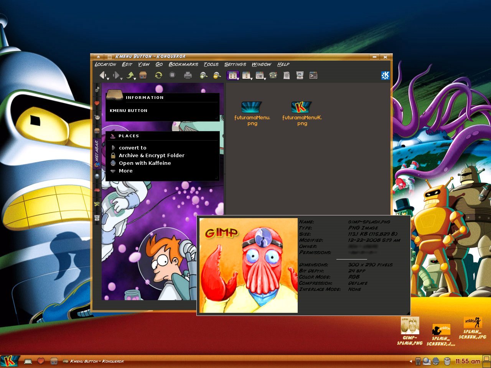Open the heart bookmarks sidebar tab
This screenshot has width=491, height=368.
coord(97,103)
